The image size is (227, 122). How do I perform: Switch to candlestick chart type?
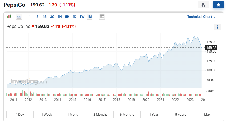(9, 17)
